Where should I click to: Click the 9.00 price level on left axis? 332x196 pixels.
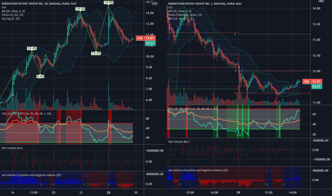click(x=149, y=67)
